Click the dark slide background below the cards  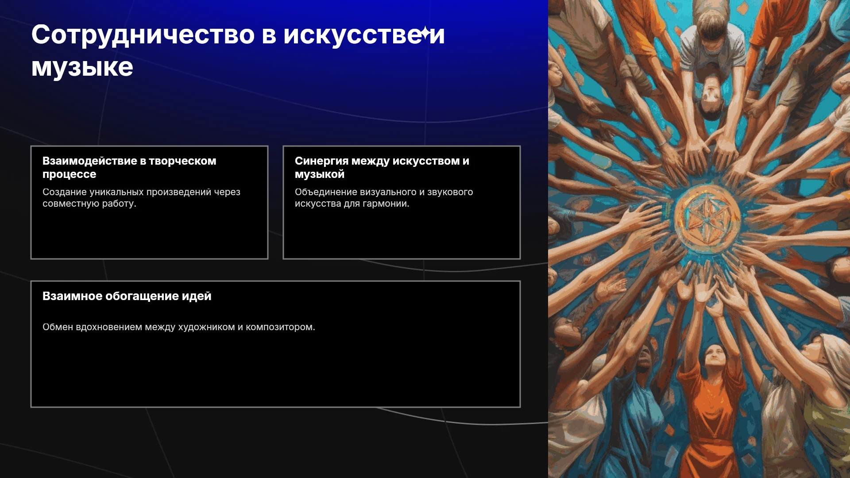tap(274, 443)
